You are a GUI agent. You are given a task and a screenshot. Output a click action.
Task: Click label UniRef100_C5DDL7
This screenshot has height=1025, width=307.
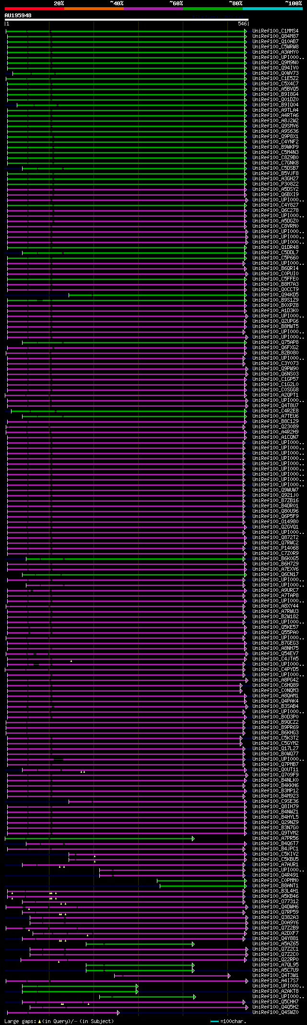(x=275, y=253)
